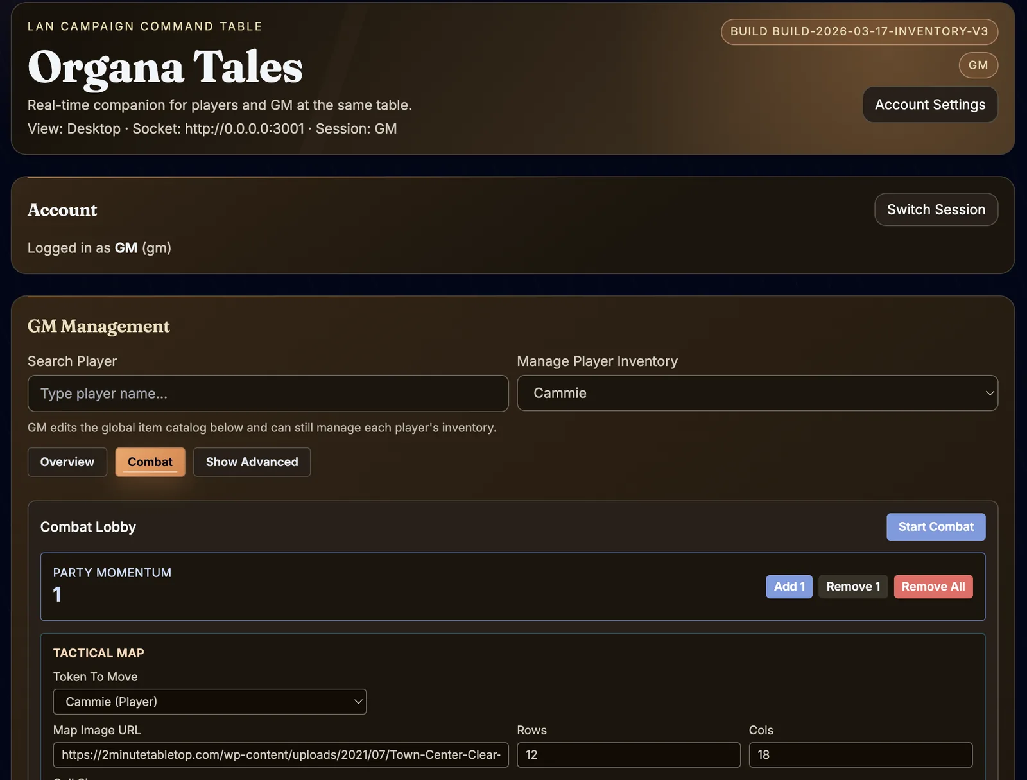This screenshot has height=780, width=1027.
Task: Expand the Token To Move dropdown
Action: pyautogui.click(x=210, y=702)
